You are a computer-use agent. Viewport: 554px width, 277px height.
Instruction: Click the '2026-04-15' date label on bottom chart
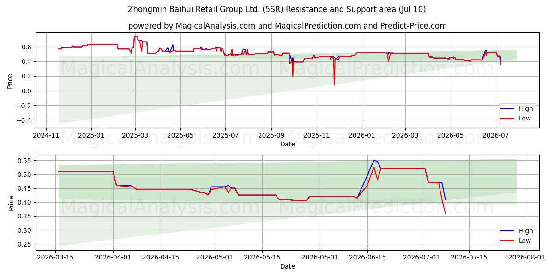(161, 258)
